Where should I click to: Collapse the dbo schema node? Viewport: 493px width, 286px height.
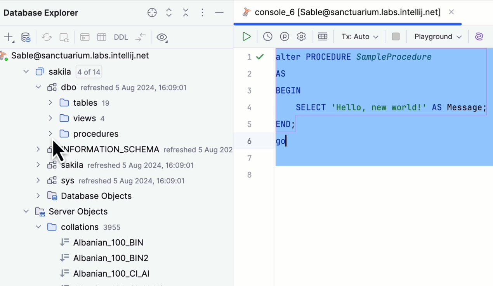(38, 87)
